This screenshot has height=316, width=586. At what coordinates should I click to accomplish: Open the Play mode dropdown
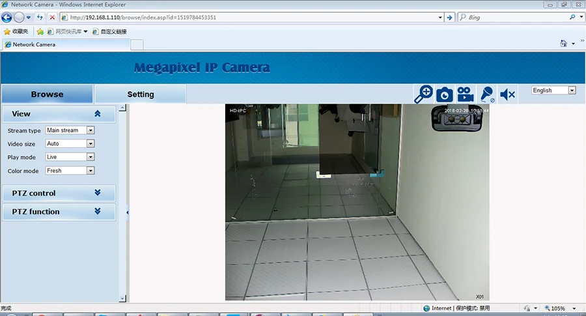pos(70,157)
